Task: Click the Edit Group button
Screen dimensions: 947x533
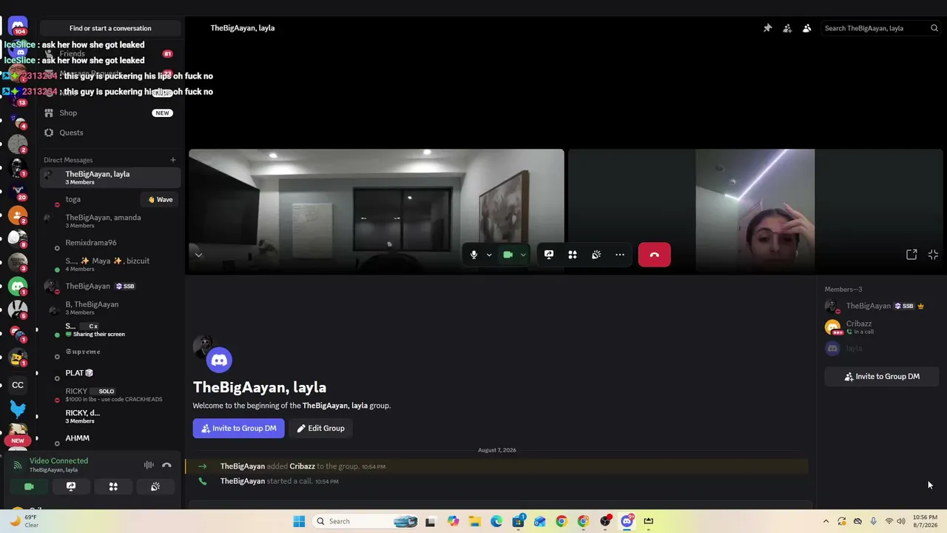Action: pos(320,428)
